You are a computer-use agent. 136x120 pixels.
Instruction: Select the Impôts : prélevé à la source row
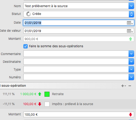pyautogui.click(x=68, y=104)
